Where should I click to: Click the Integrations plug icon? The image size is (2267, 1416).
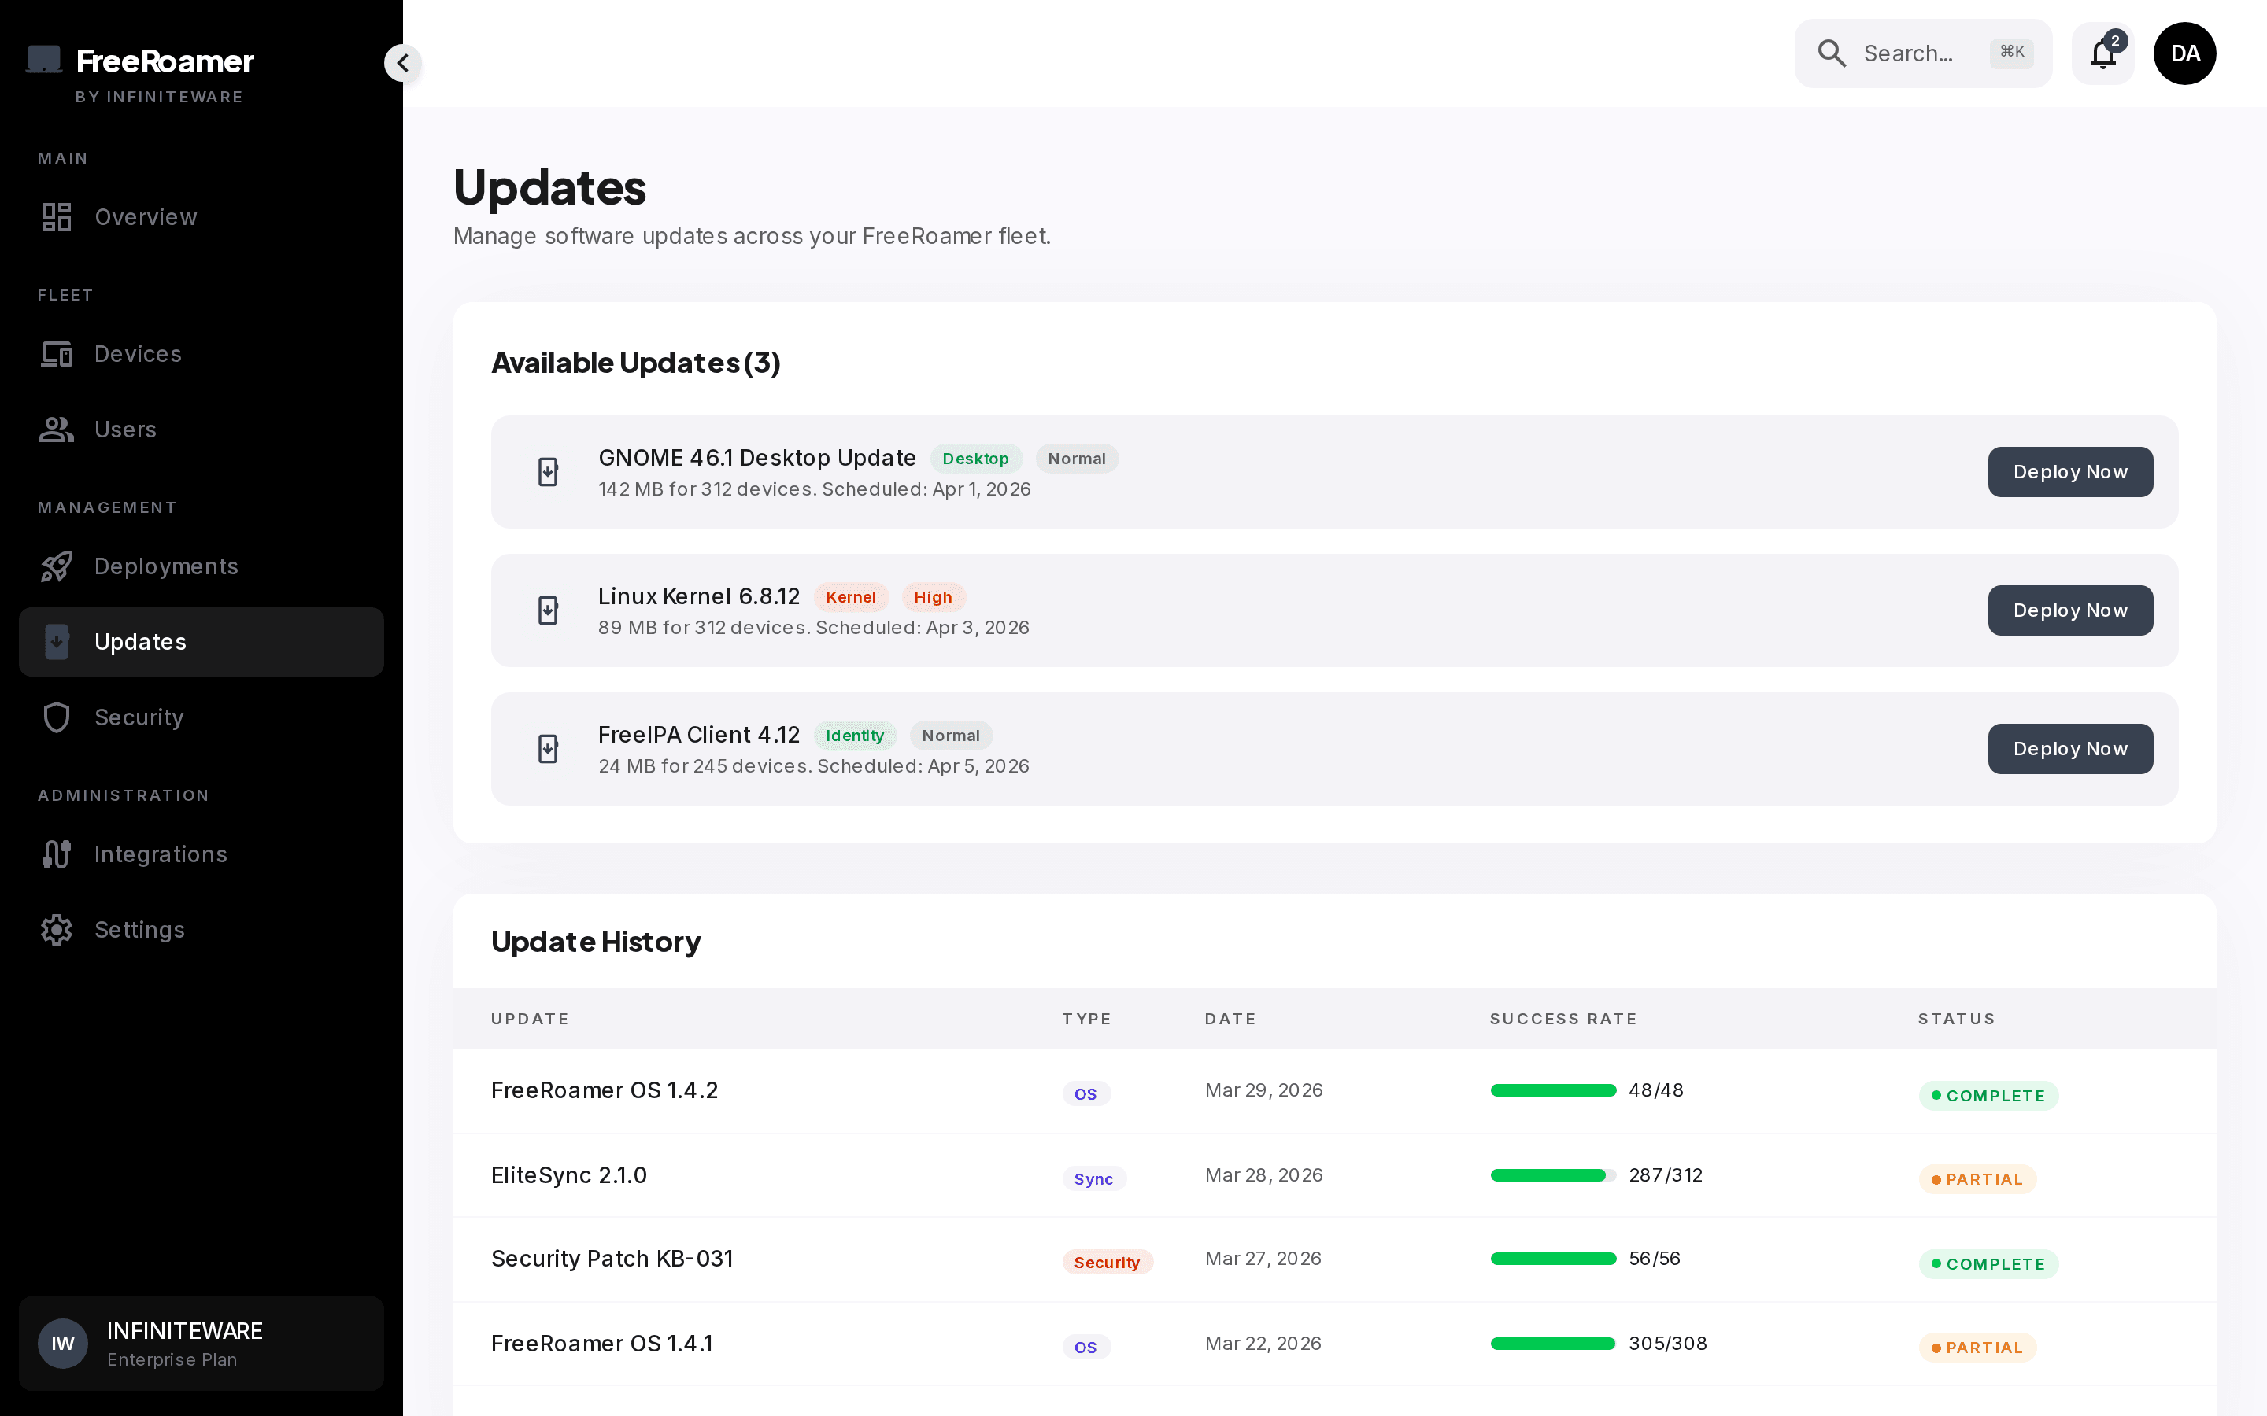tap(56, 854)
